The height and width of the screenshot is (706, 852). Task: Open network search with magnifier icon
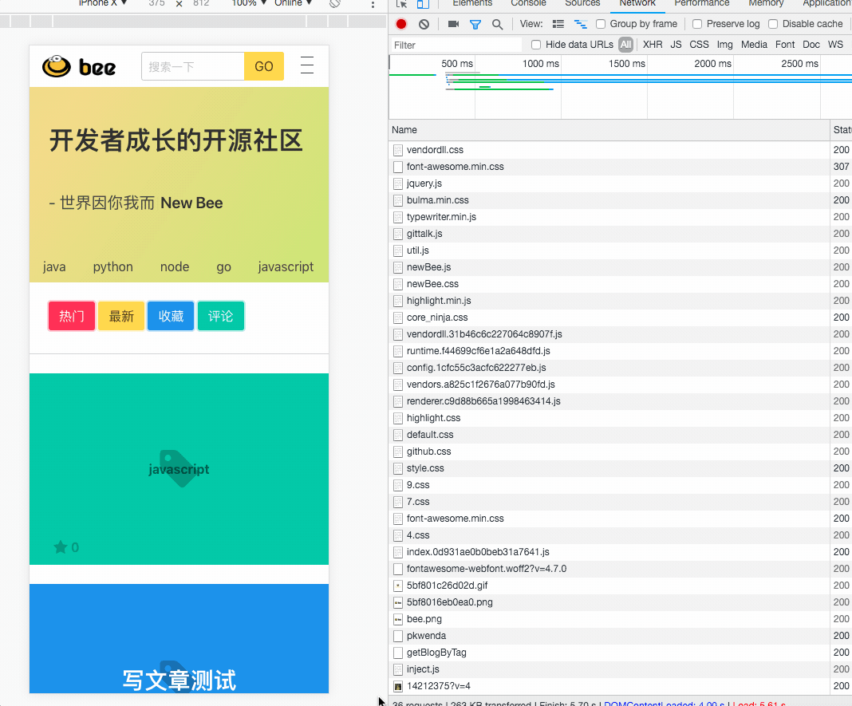[497, 25]
